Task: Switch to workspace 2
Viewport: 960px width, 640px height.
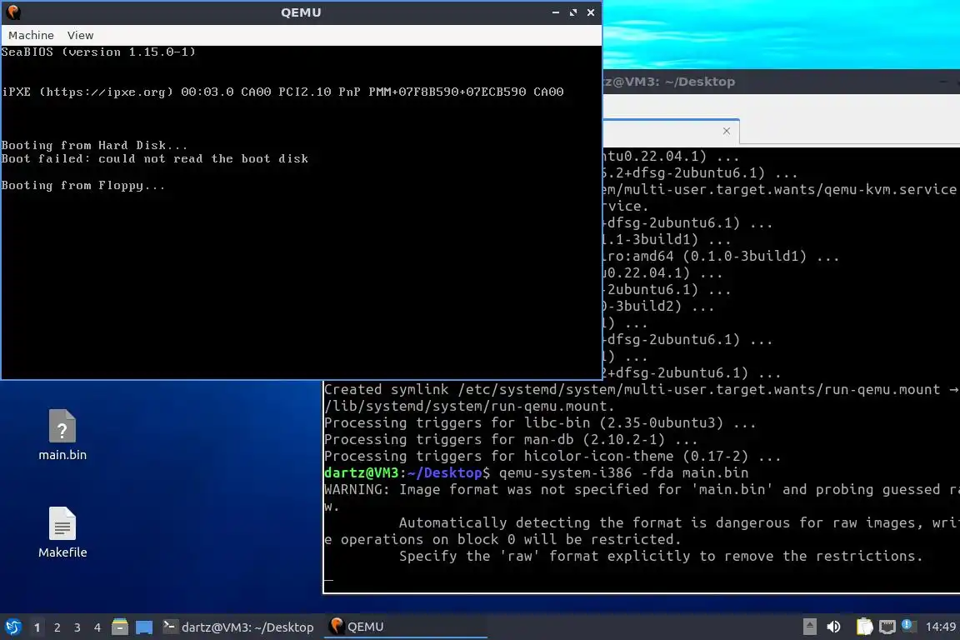Action: [57, 627]
